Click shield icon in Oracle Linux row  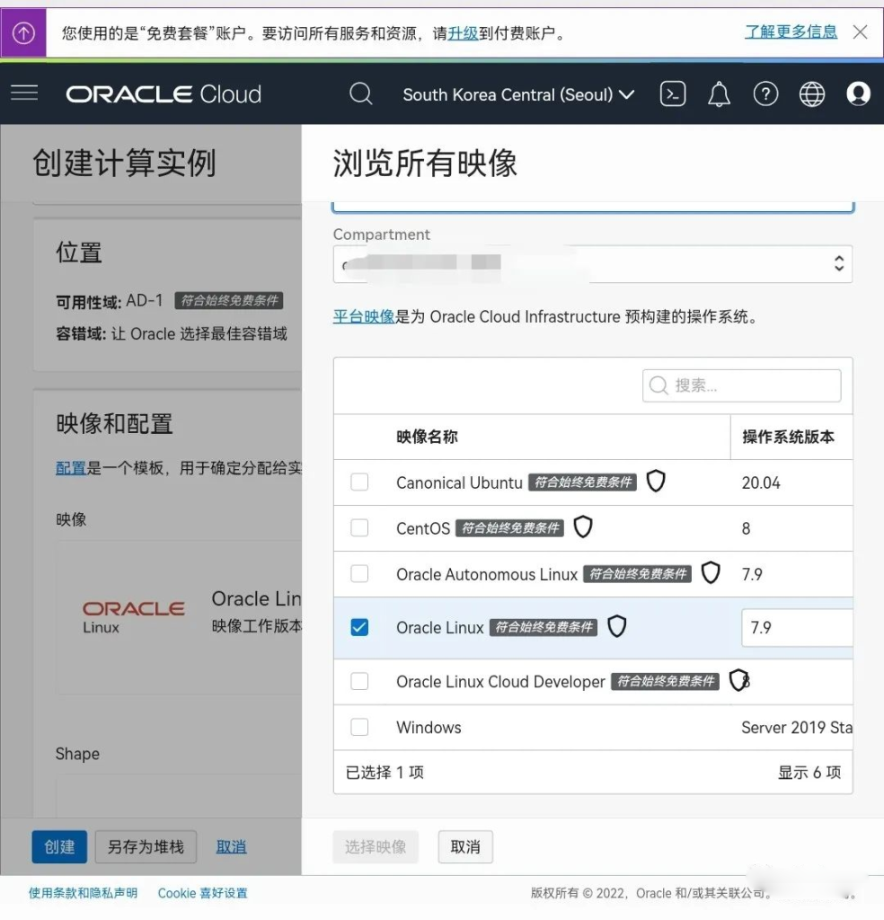coord(616,626)
